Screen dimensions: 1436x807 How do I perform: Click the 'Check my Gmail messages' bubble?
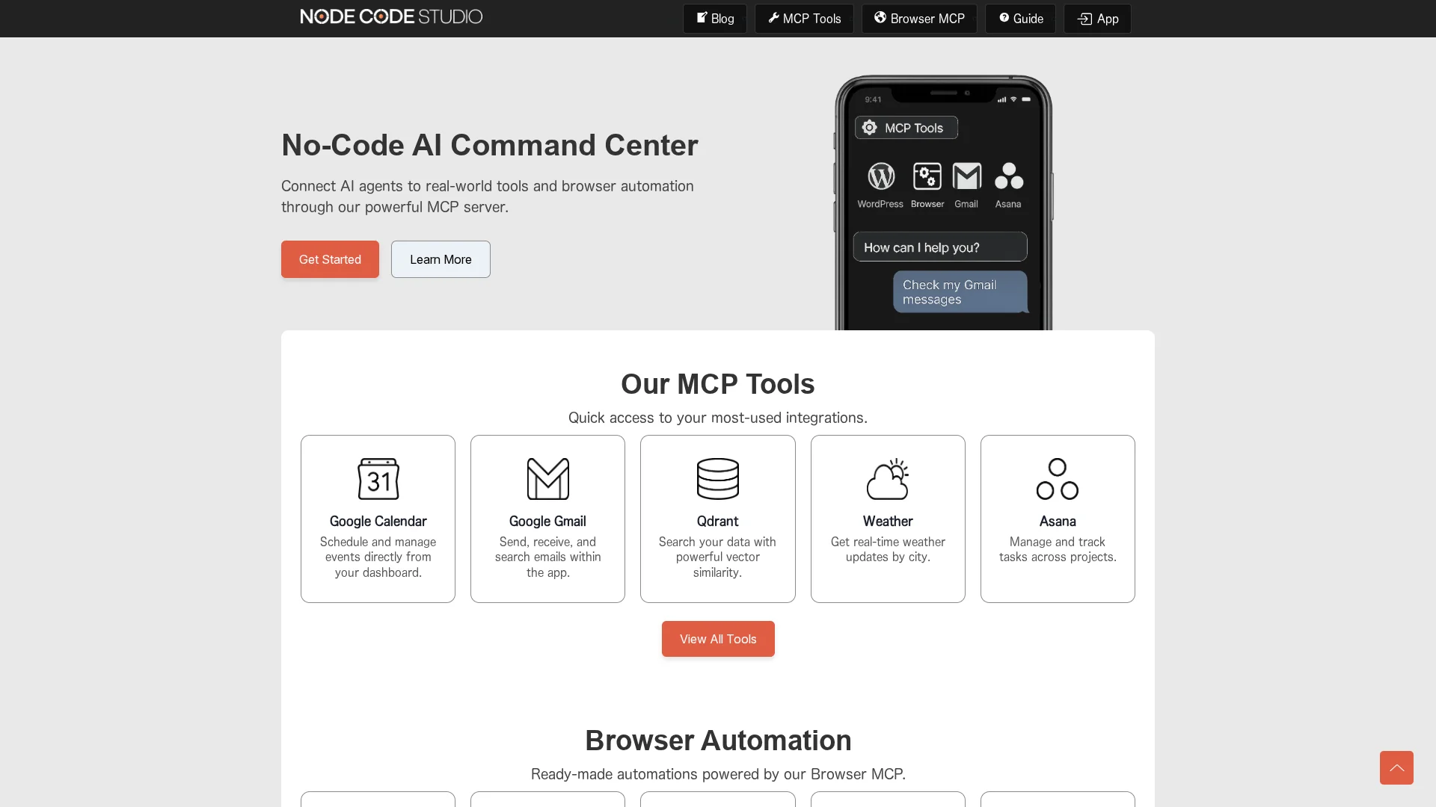pyautogui.click(x=960, y=291)
